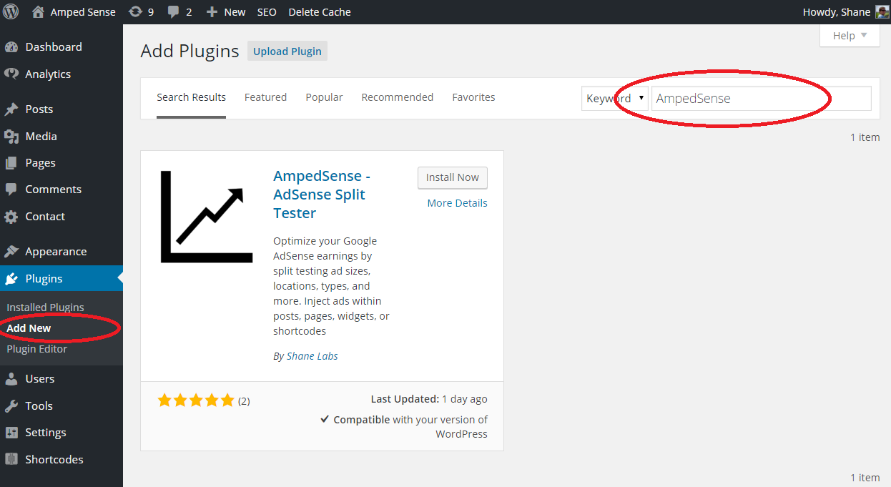The image size is (891, 487).
Task: Click the Tools wrench icon
Action: (11, 406)
